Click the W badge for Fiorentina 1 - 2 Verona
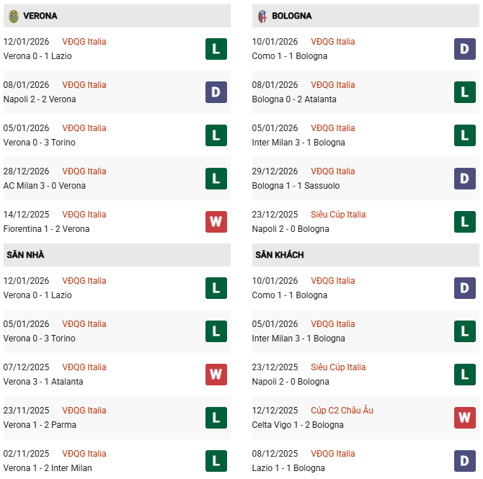483x479 pixels. pyautogui.click(x=216, y=222)
